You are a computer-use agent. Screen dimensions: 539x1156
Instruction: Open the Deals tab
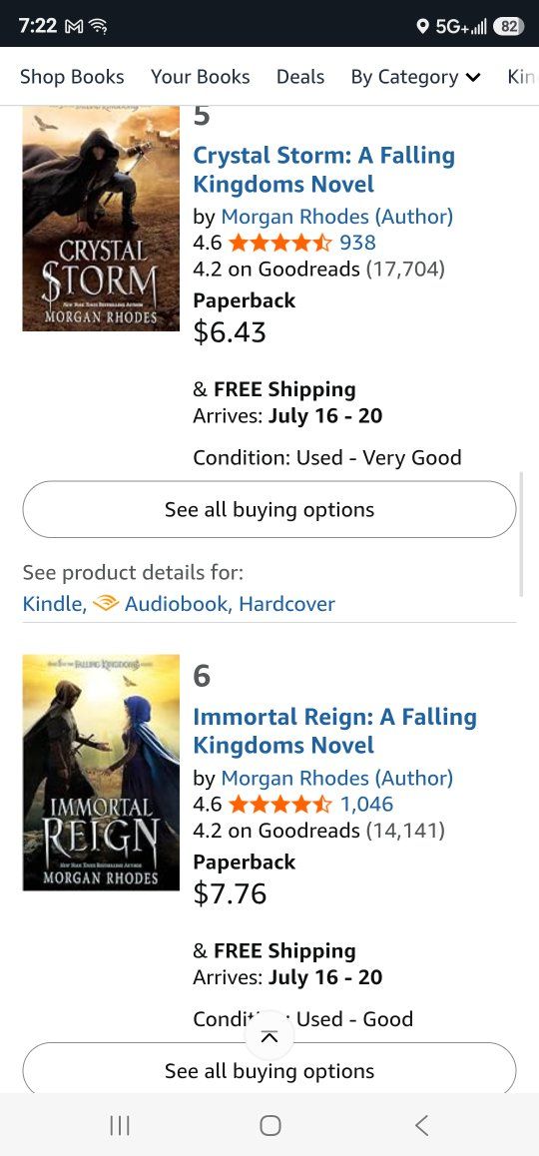tap(300, 77)
